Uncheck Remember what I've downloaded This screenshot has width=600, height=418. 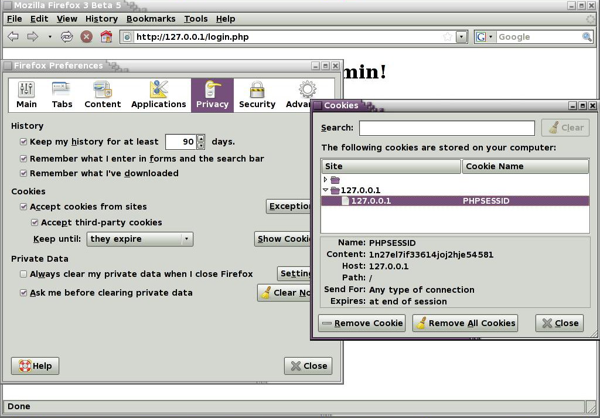click(x=23, y=173)
